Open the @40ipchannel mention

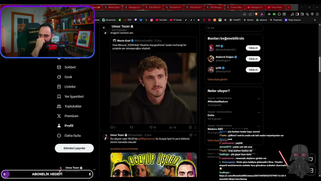(x=146, y=139)
